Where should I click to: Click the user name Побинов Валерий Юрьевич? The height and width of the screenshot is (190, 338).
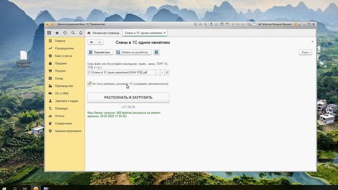(275, 24)
